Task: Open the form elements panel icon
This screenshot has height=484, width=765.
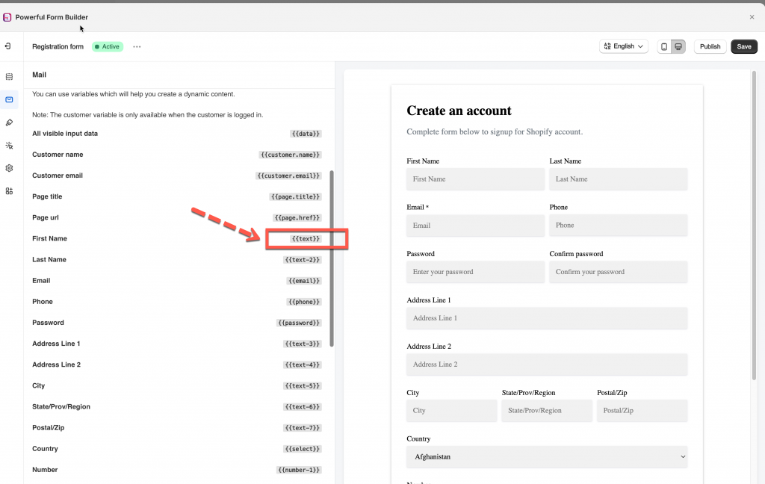Action: pyautogui.click(x=9, y=76)
